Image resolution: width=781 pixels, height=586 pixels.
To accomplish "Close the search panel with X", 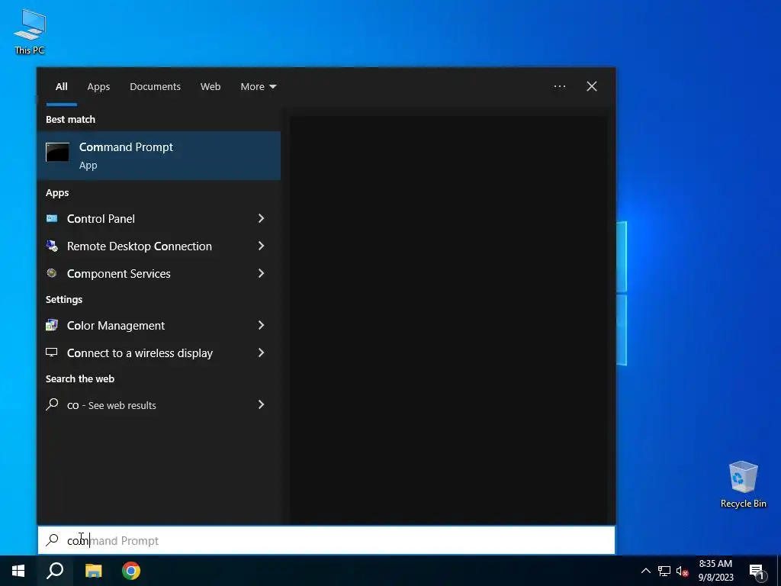I will [592, 86].
